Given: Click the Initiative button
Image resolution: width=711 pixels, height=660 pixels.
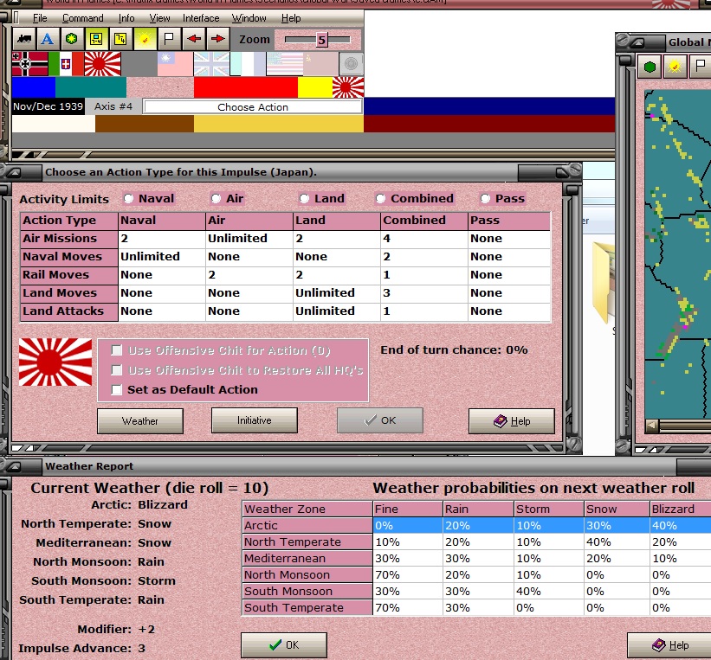Looking at the screenshot, I should point(255,420).
